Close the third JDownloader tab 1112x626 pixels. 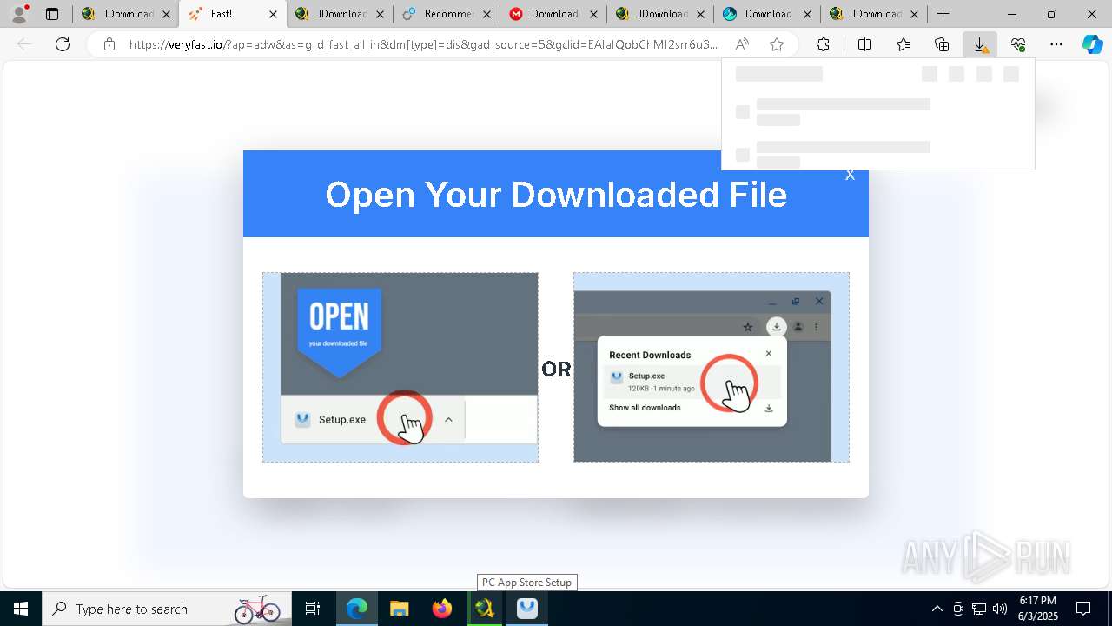coord(700,14)
